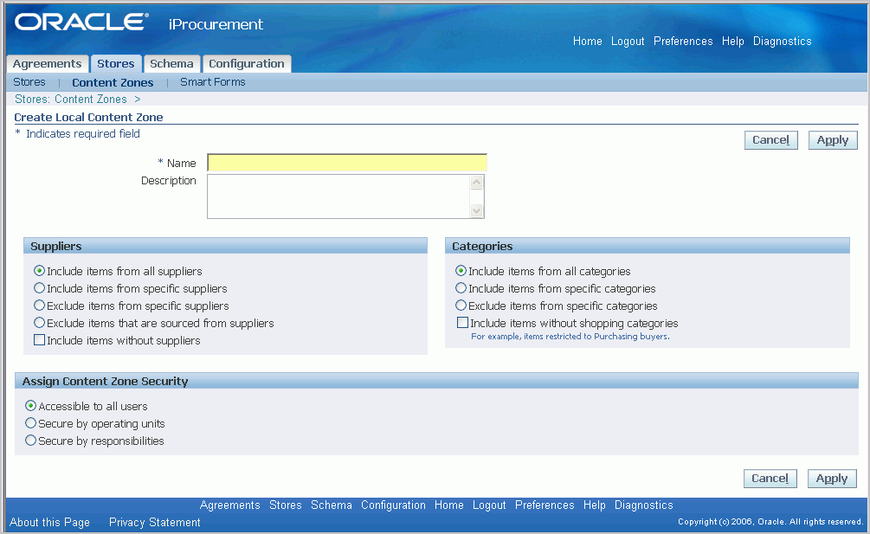The height and width of the screenshot is (534, 870).
Task: Click the footer Agreements link
Action: tap(229, 505)
